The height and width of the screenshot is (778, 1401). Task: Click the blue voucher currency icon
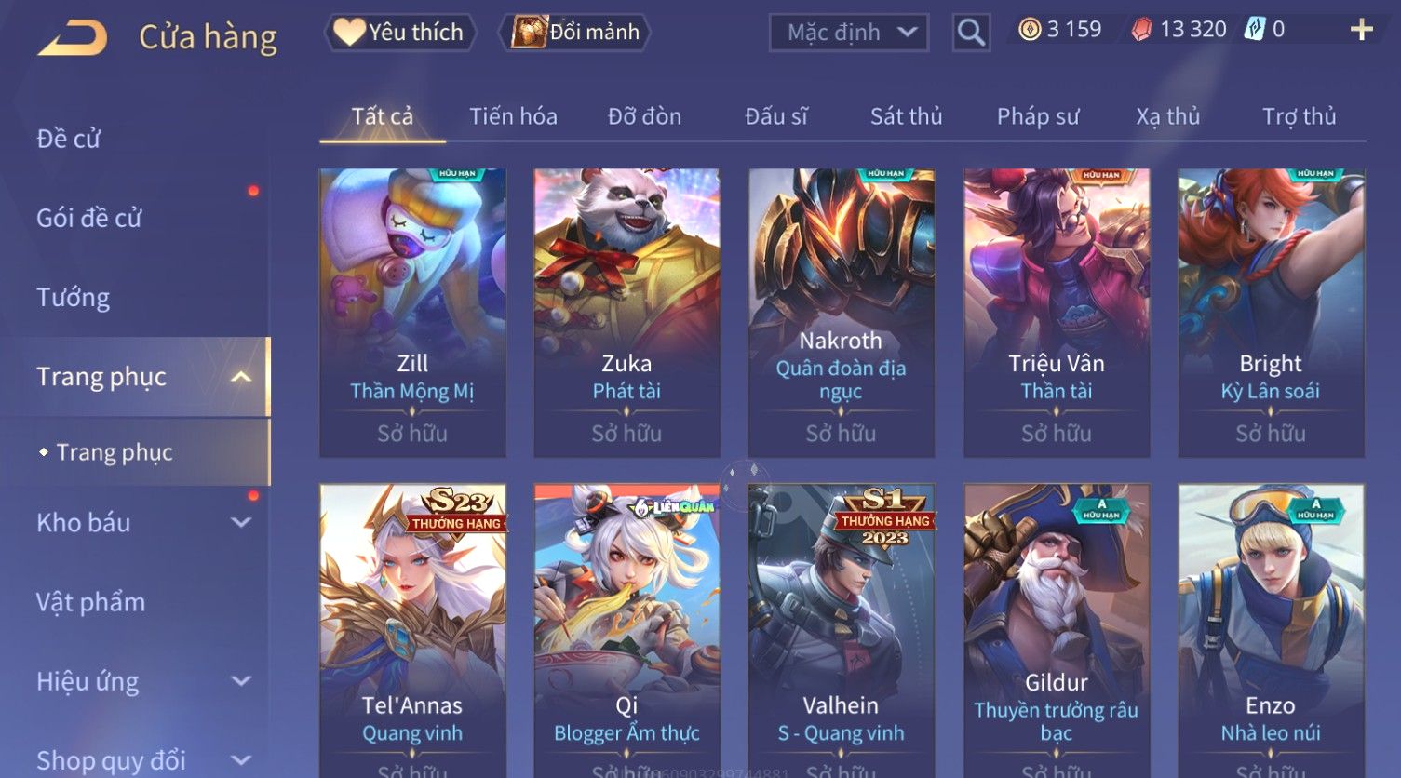click(x=1255, y=29)
